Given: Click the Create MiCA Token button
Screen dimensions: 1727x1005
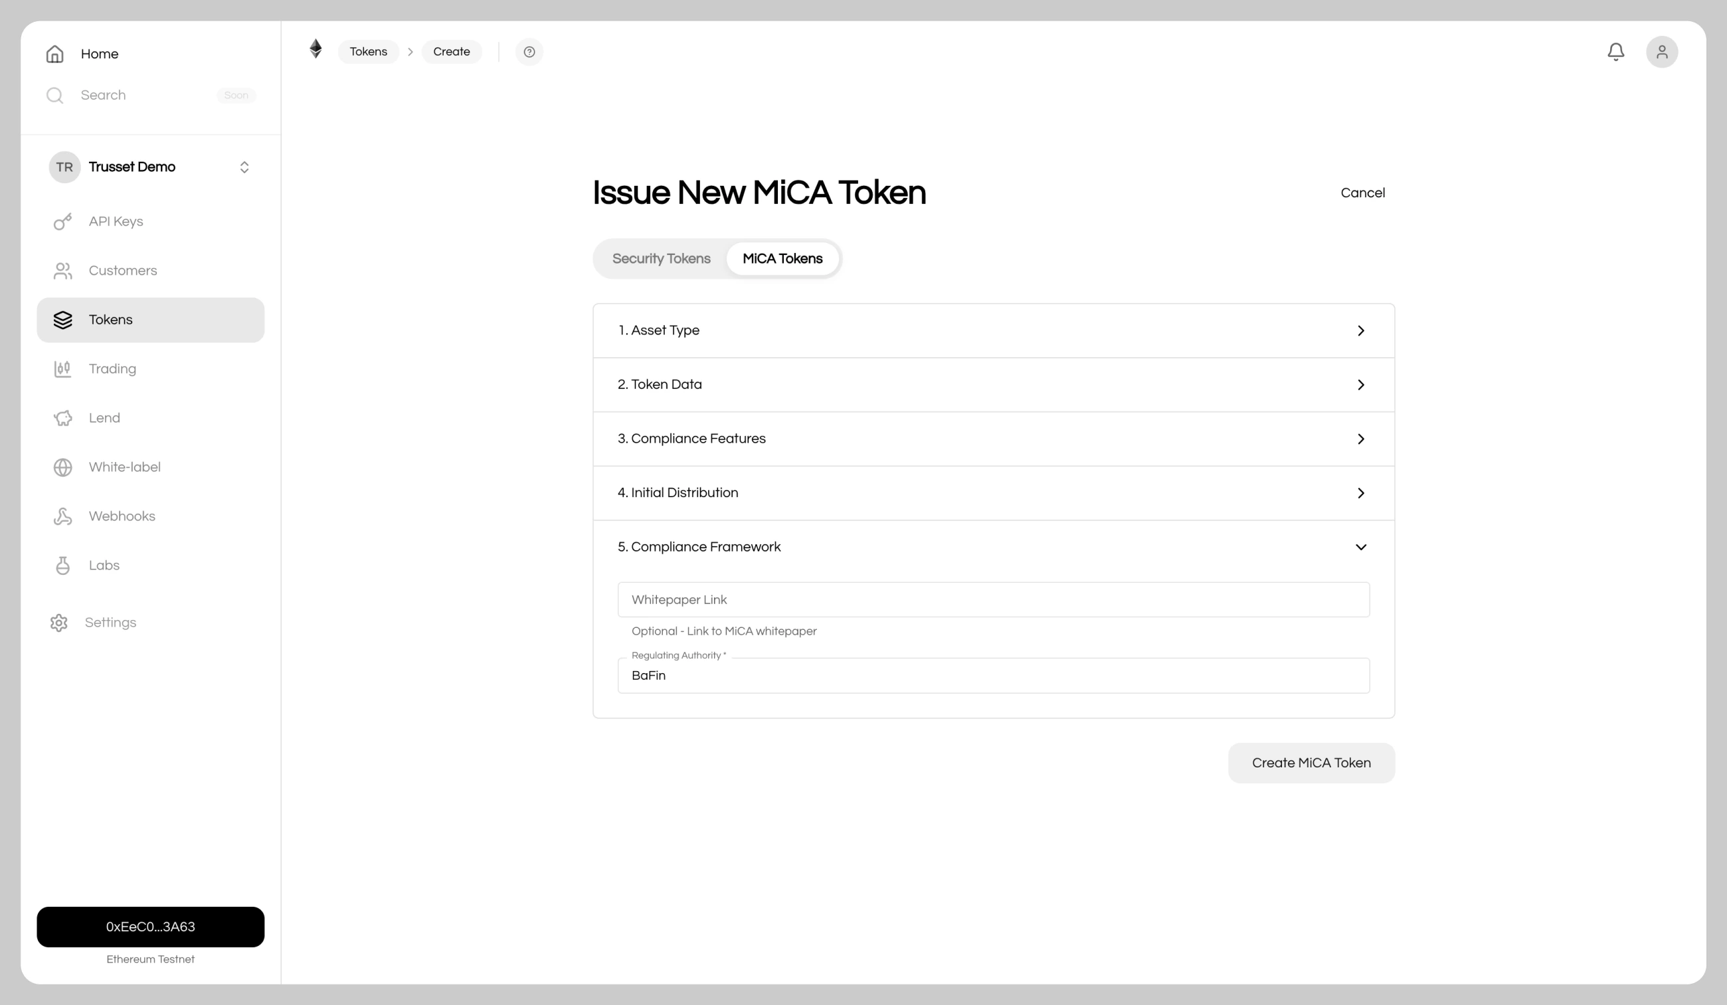Looking at the screenshot, I should [1311, 763].
